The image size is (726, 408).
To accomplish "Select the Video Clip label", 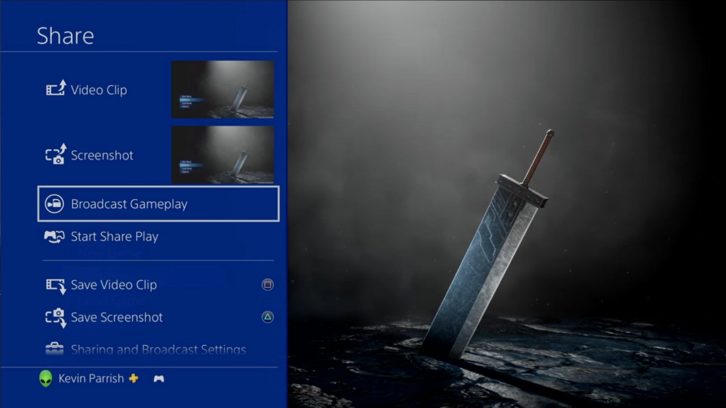I will 99,90.
